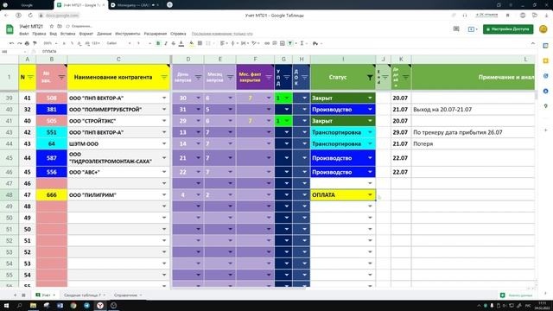
Task: Open the Maps side panel icon
Action: click(545, 105)
